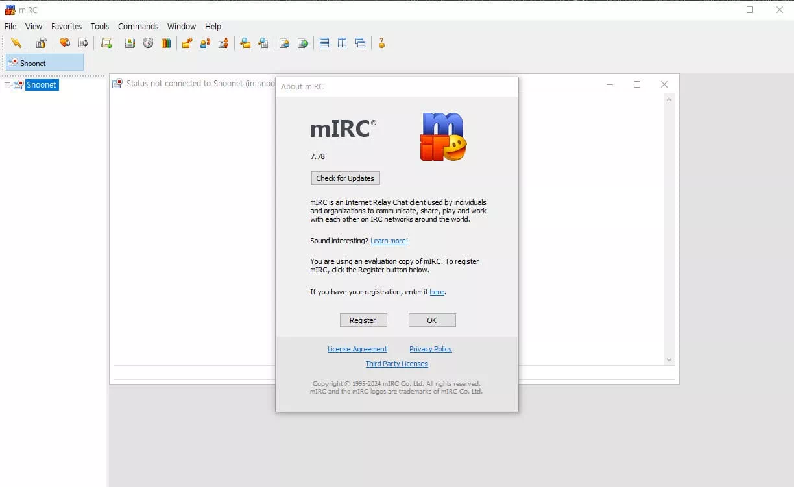The width and height of the screenshot is (794, 487).
Task: Click the Send File folder-arrow icon
Action: coord(187,43)
